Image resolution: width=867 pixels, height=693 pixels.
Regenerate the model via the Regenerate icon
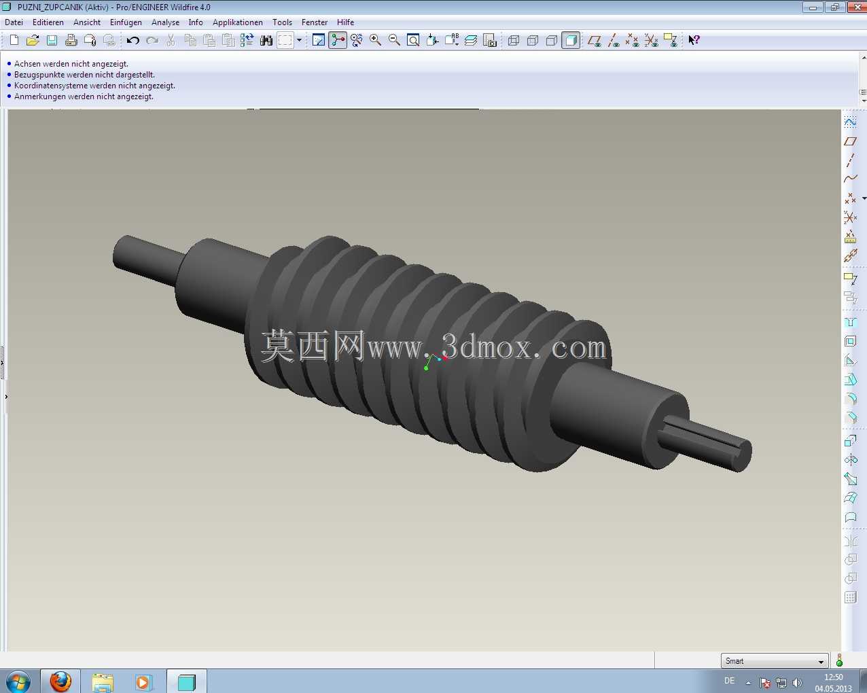(x=247, y=40)
